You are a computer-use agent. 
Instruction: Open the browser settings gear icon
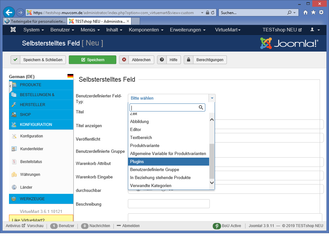(x=321, y=12)
